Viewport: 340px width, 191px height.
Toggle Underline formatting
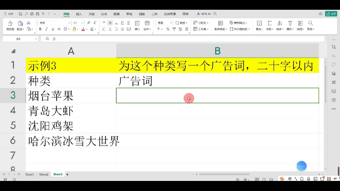point(53,29)
